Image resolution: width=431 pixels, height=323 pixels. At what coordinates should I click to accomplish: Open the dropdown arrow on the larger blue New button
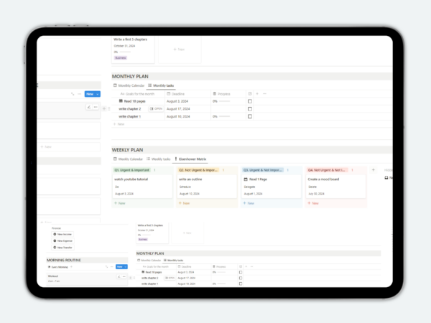(x=98, y=94)
